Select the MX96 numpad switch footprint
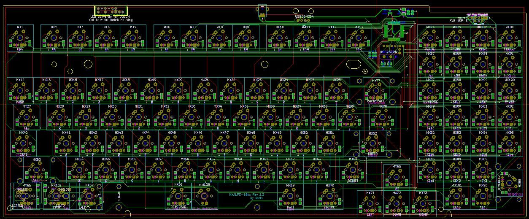Viewport: 529px width, 219px height. (483, 196)
